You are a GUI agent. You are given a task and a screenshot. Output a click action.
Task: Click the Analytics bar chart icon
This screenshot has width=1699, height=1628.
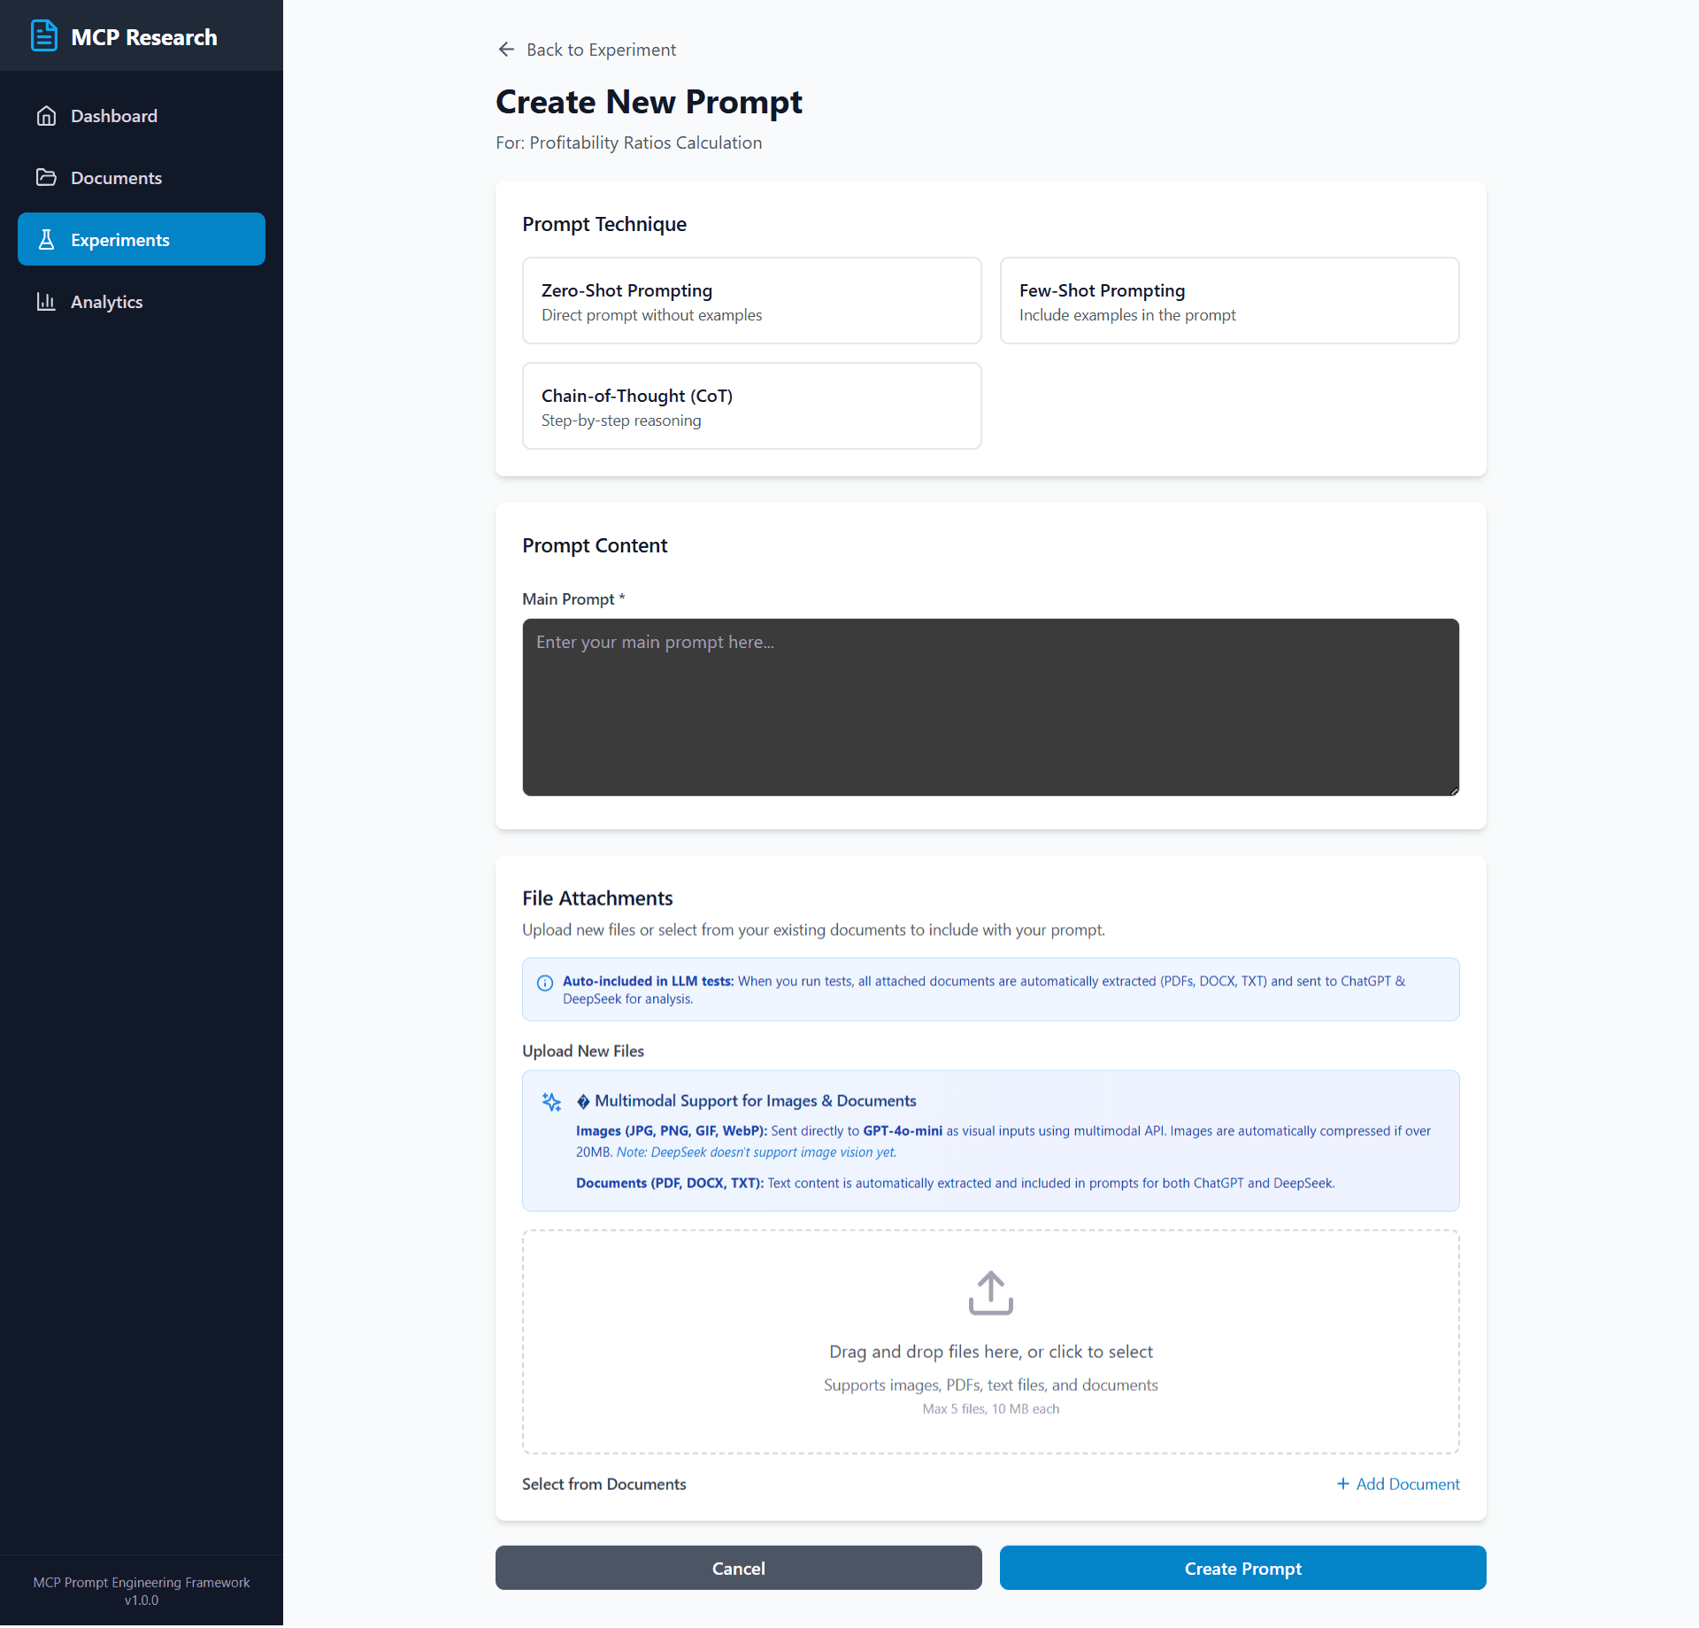[x=46, y=302]
